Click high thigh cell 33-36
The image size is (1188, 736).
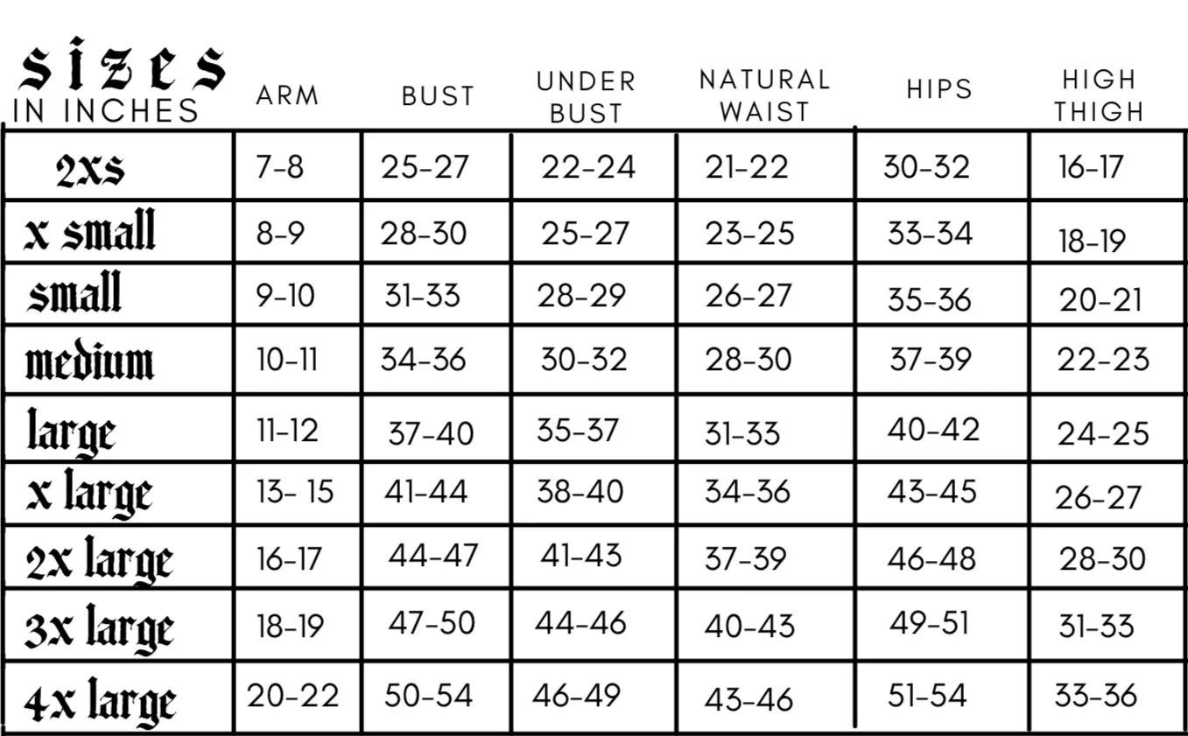pos(1096,696)
